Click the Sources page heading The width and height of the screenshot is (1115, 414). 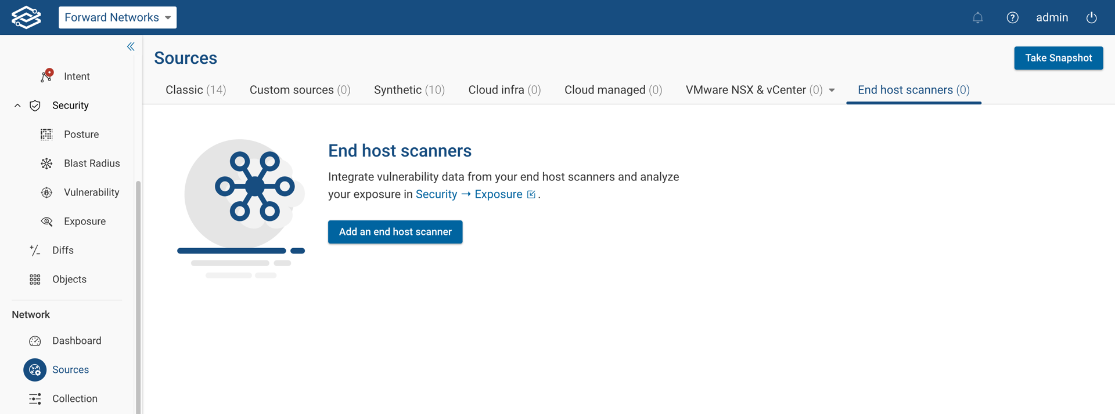coord(185,58)
